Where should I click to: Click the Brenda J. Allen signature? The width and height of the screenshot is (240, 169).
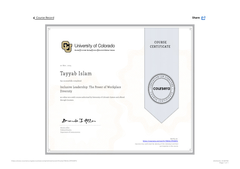click(x=79, y=121)
